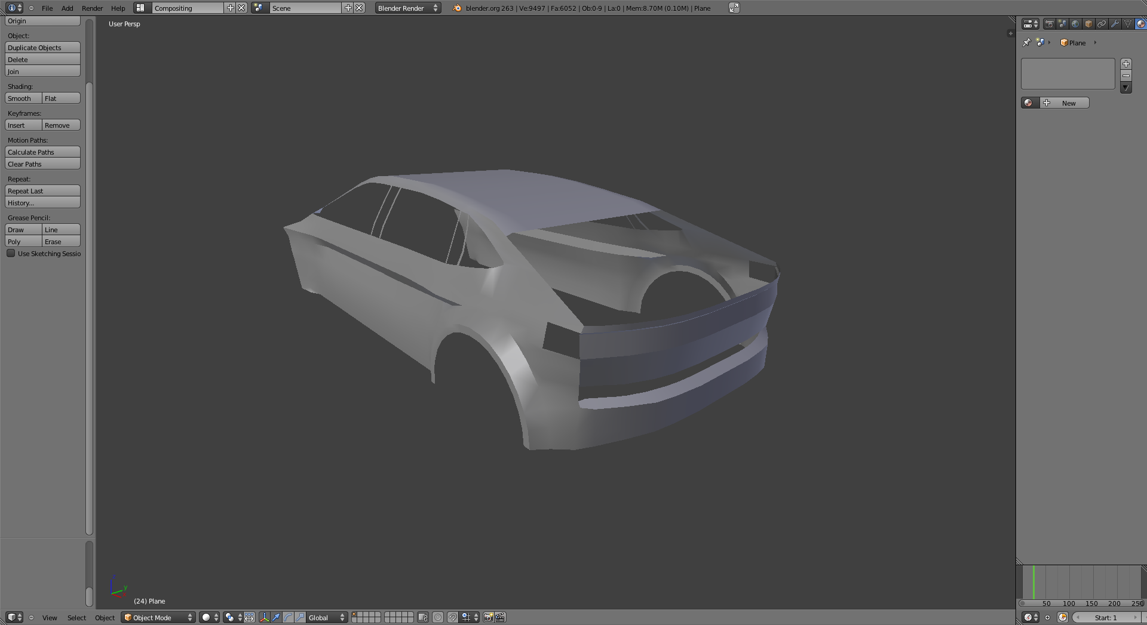
Task: Open the 3D View editor type selector
Action: click(14, 617)
